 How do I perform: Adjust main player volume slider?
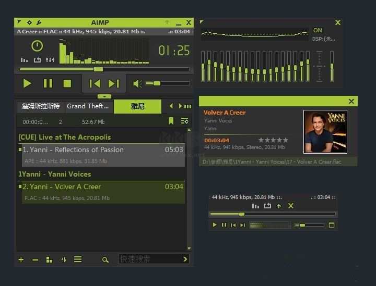coord(168,83)
